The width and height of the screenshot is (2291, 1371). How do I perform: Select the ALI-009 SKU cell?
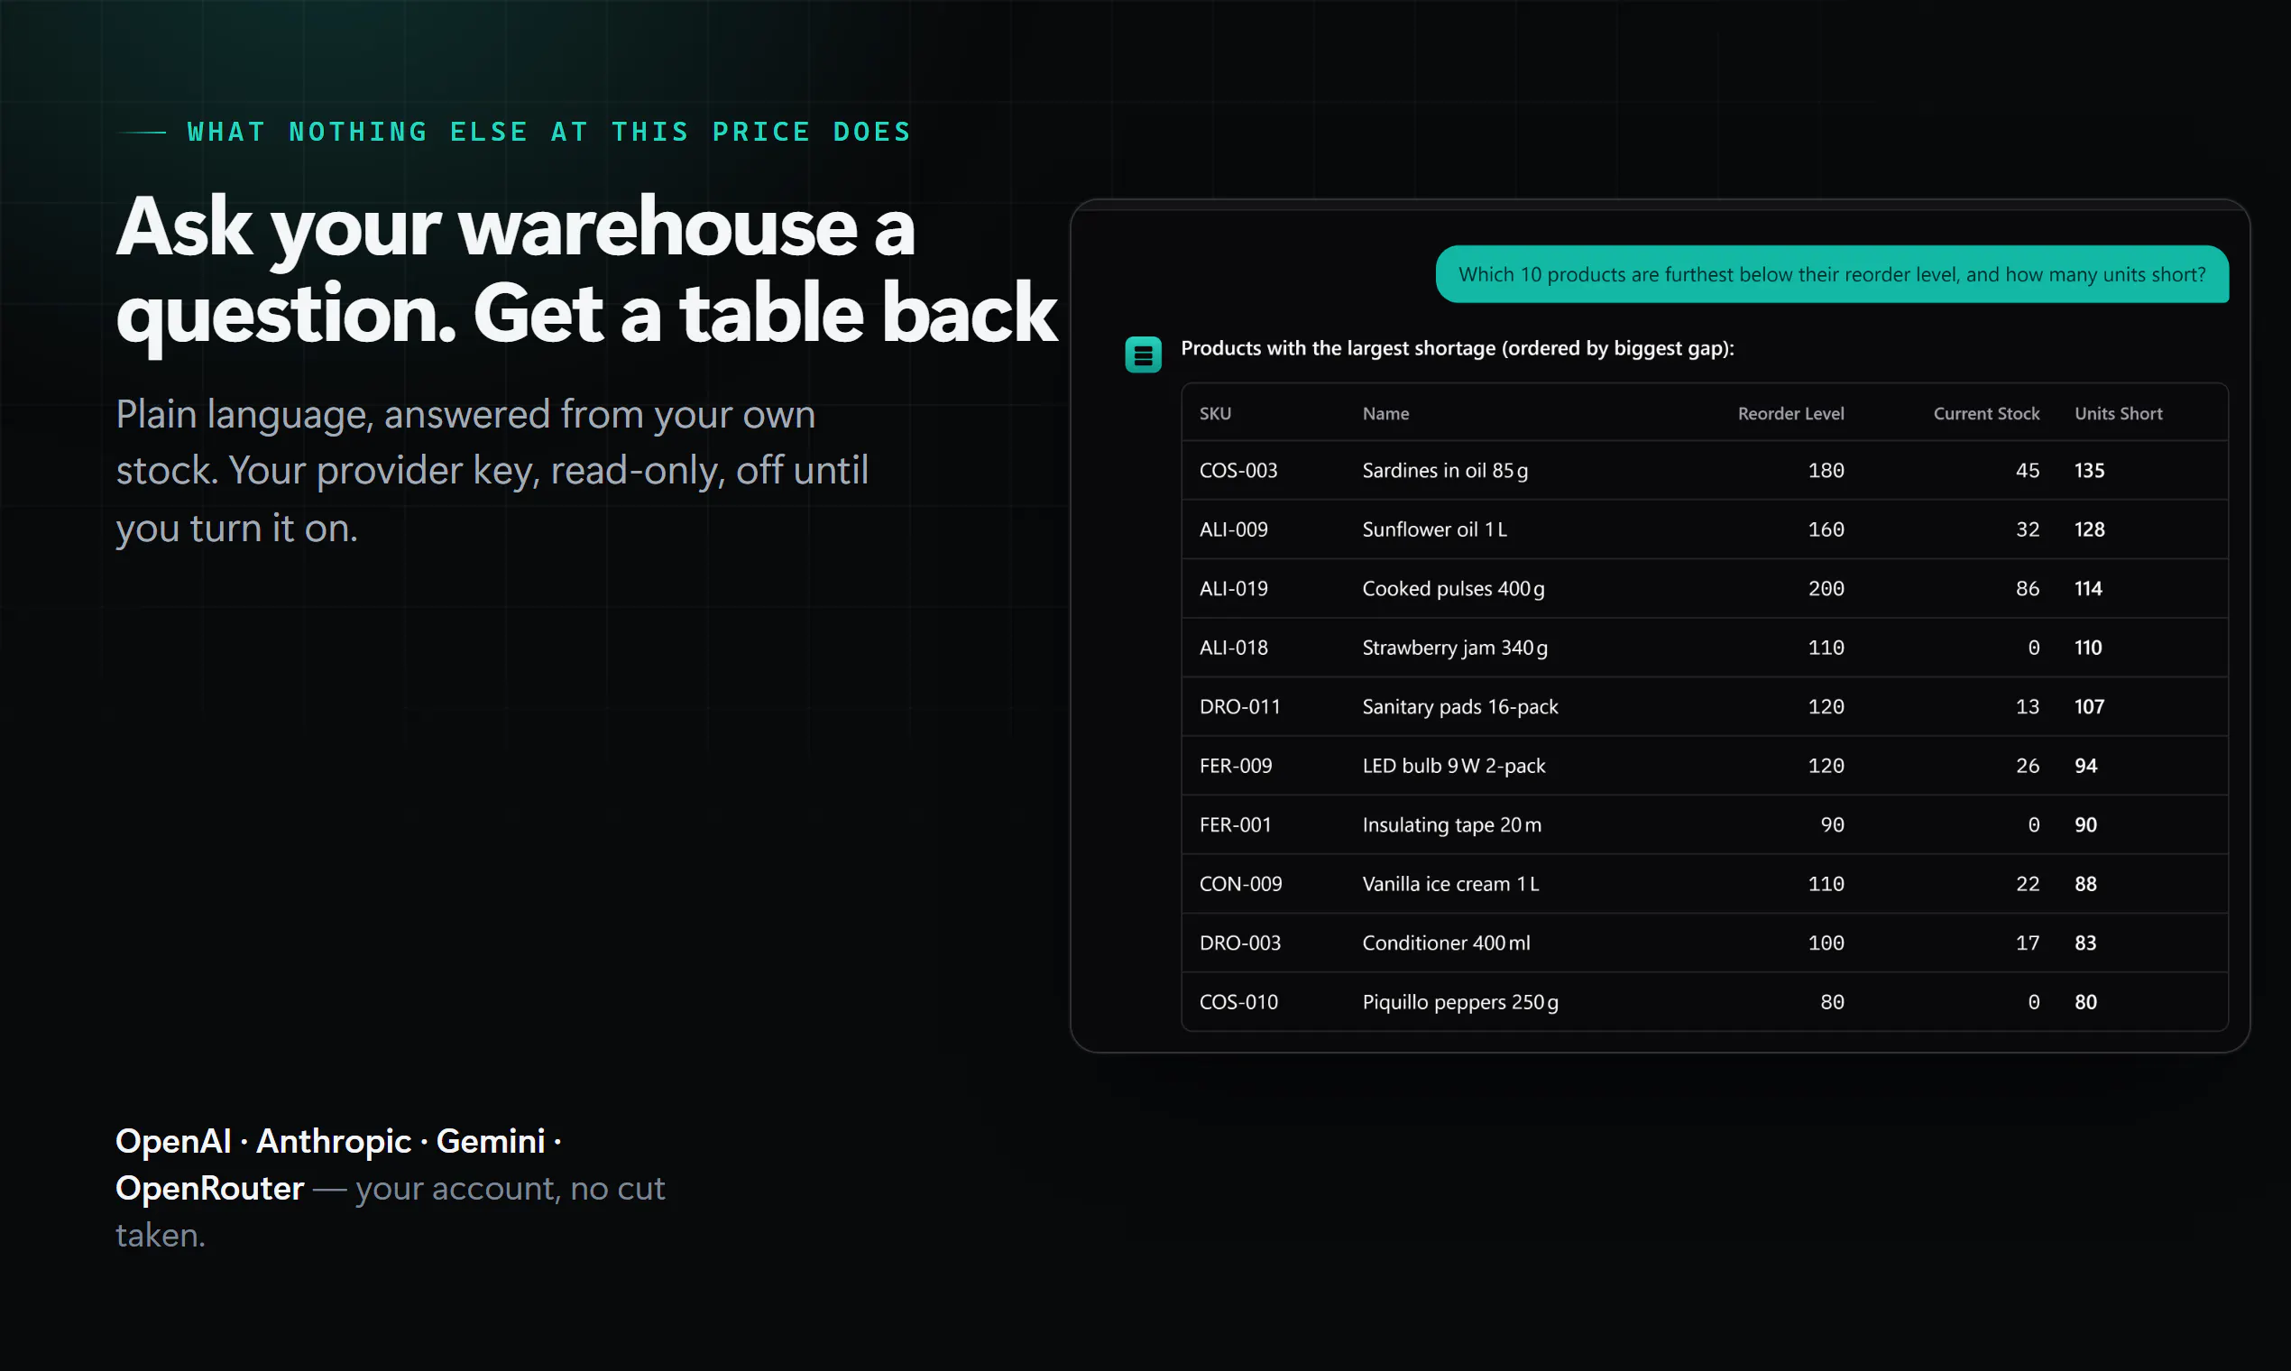click(x=1233, y=529)
